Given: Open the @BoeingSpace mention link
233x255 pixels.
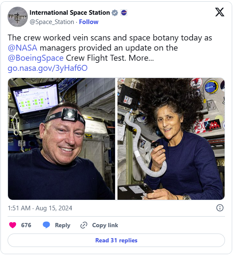Looking at the screenshot, I should coord(36,58).
